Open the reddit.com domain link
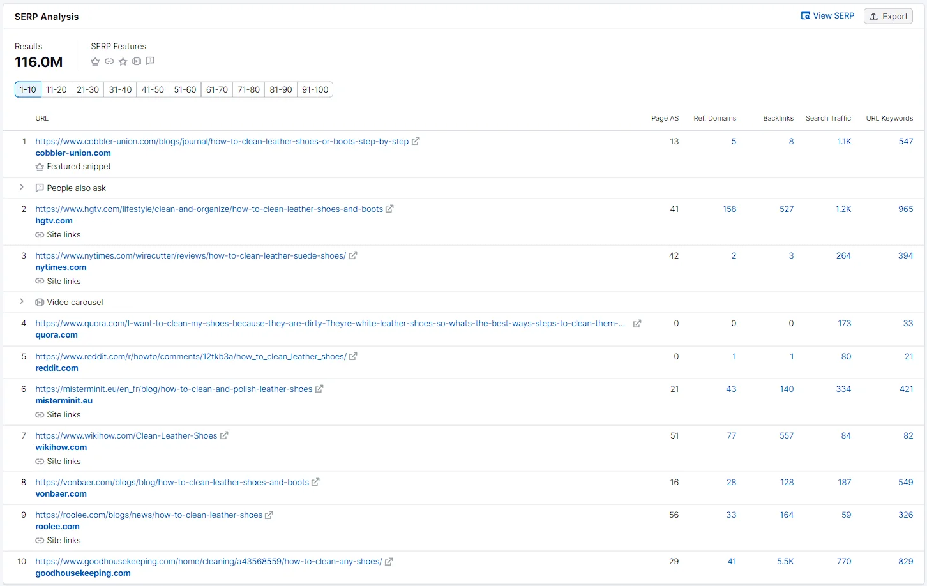This screenshot has height=586, width=927. (x=57, y=368)
